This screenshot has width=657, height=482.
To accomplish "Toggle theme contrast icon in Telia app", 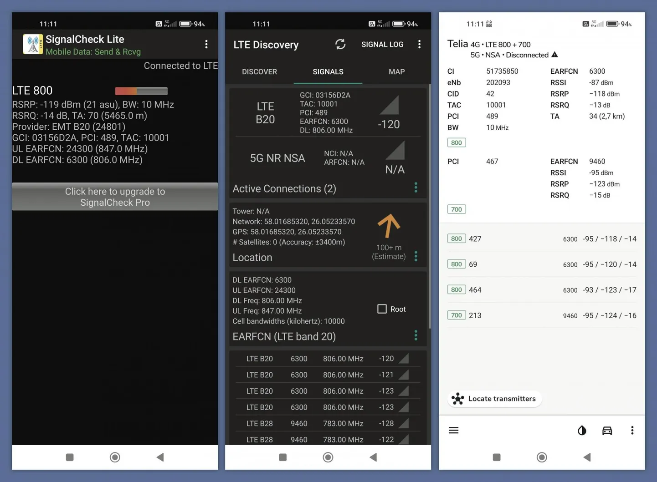I will 582,431.
